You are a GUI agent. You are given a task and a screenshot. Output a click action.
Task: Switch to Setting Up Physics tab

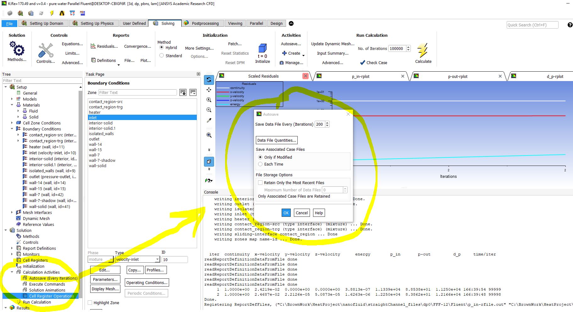(x=93, y=24)
